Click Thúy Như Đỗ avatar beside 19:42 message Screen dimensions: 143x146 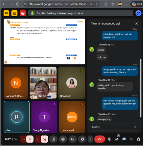point(92,85)
